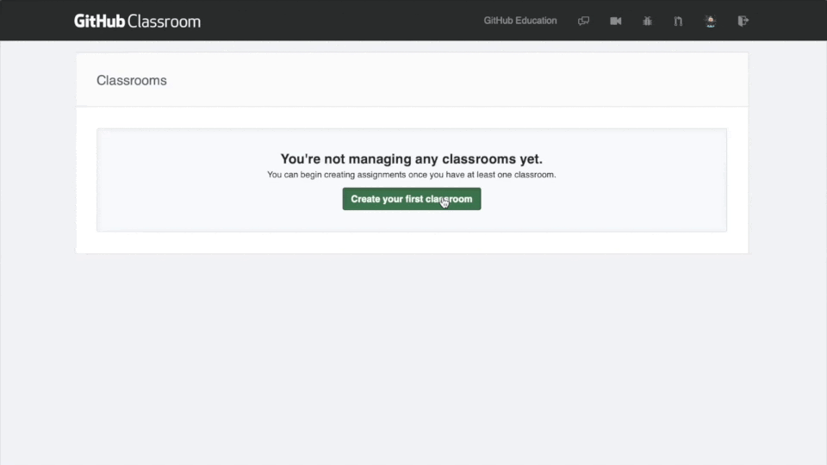This screenshot has height=465, width=827.
Task: Click the bug report icon
Action: click(x=647, y=21)
